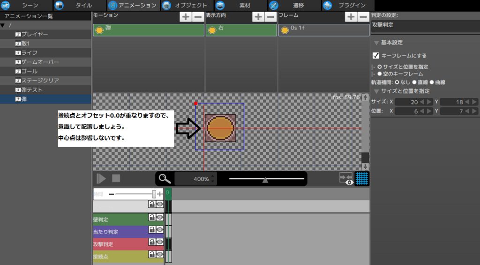This screenshot has height=265, width=480.
Task: Collapse the 基本設定 section
Action: [x=376, y=43]
